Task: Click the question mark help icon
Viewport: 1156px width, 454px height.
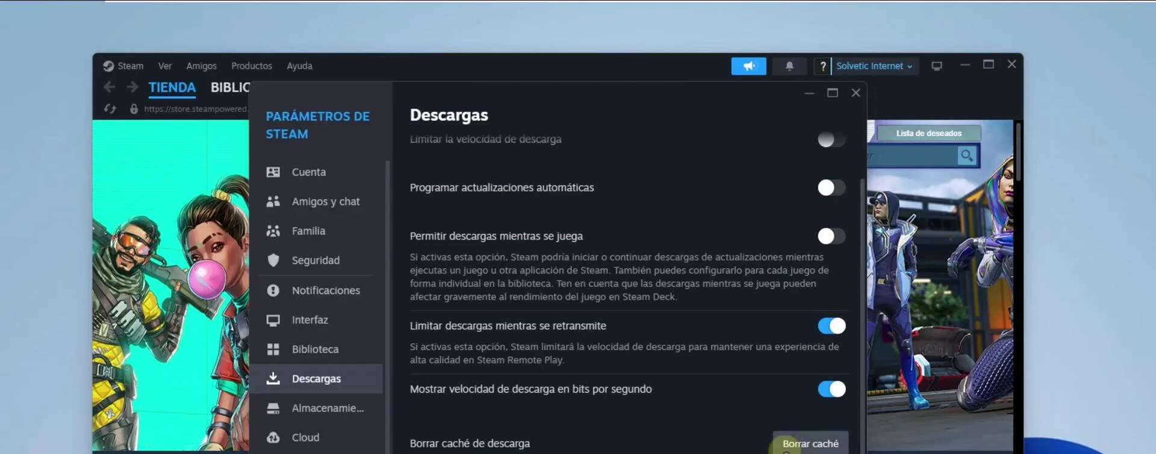Action: (x=822, y=66)
